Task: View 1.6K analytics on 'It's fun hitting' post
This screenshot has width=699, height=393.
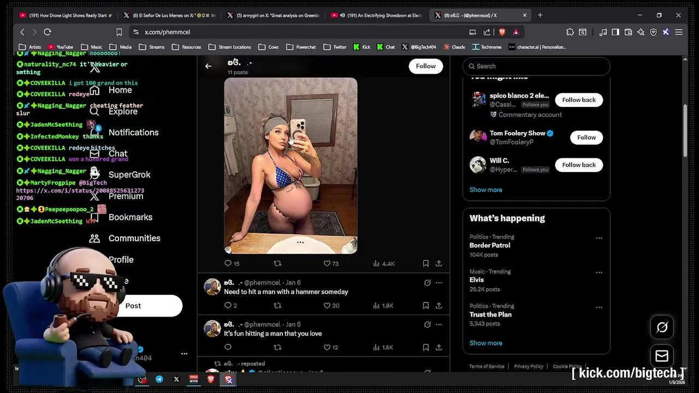Action: click(x=383, y=347)
